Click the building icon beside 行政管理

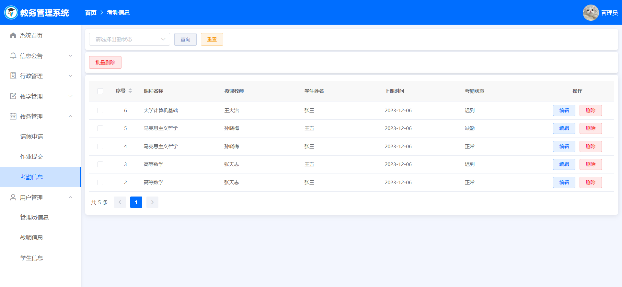tap(13, 76)
